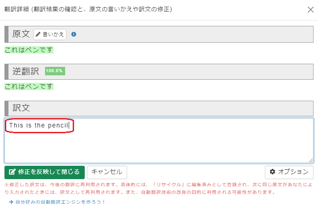Click the 逆翻訳 section header label
This screenshot has width=318, height=209.
[x=26, y=71]
